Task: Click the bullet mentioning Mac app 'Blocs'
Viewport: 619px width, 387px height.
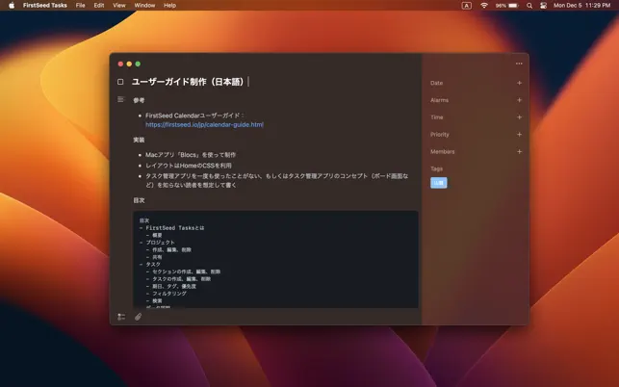Action: tap(191, 155)
